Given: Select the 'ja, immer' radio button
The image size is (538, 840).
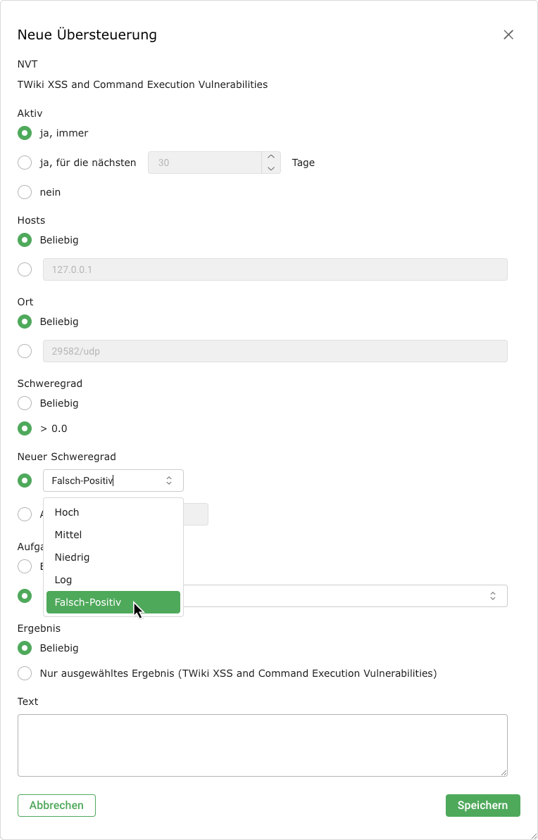Looking at the screenshot, I should (x=25, y=133).
